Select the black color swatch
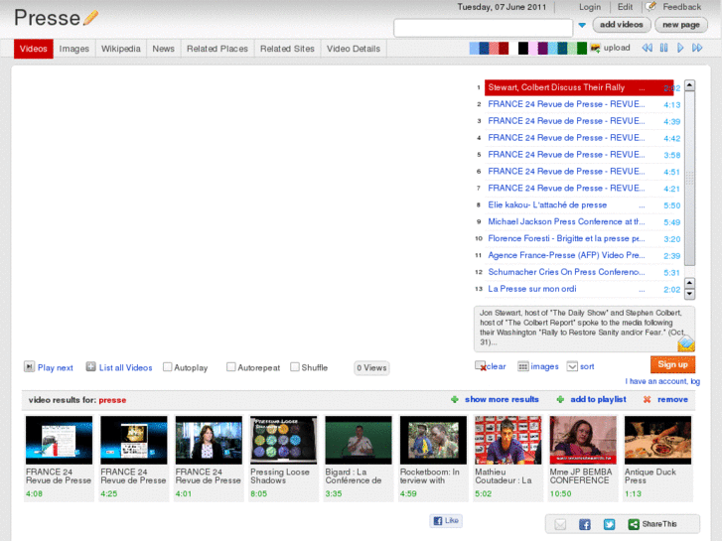The height and width of the screenshot is (541, 722). [523, 48]
